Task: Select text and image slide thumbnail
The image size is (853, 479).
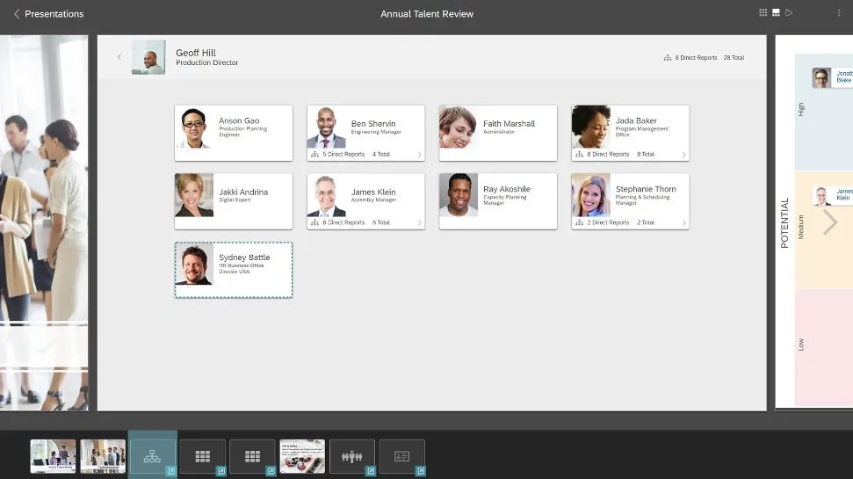Action: coord(302,456)
